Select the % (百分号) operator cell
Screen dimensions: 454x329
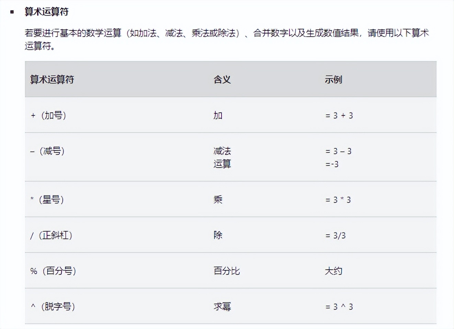[53, 271]
